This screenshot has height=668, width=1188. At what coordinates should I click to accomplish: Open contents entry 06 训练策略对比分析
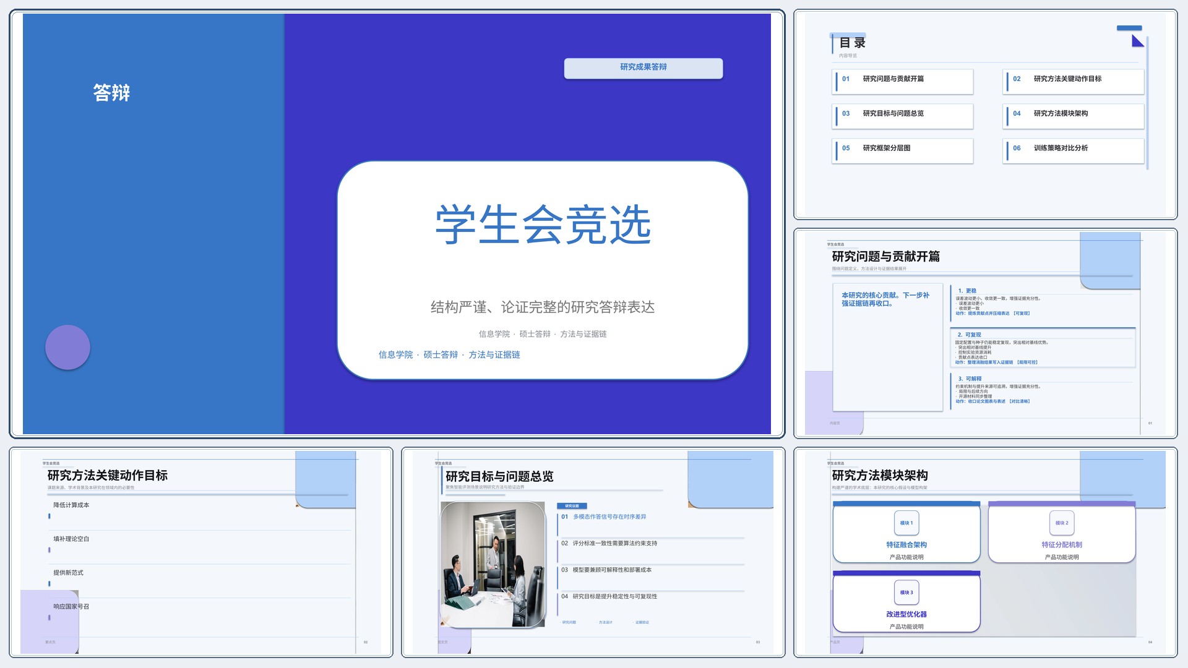1074,150
